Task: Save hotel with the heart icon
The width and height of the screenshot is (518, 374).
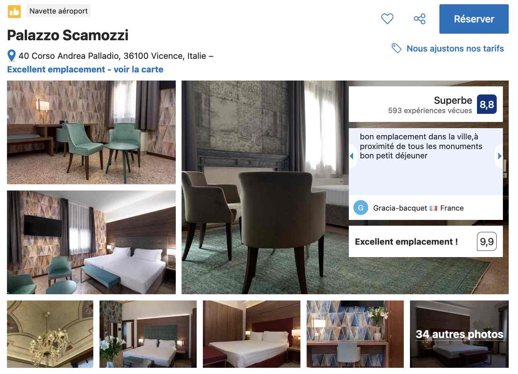Action: pos(387,19)
